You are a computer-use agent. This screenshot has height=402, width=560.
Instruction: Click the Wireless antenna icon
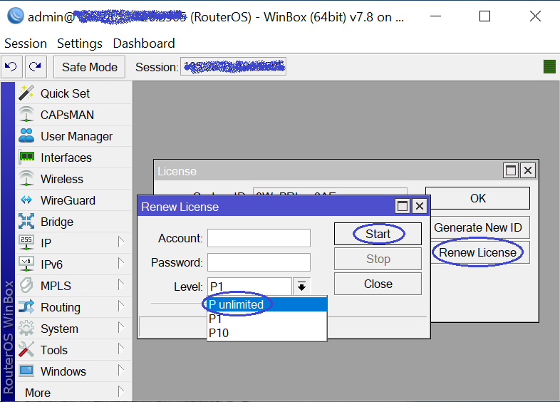click(26, 179)
